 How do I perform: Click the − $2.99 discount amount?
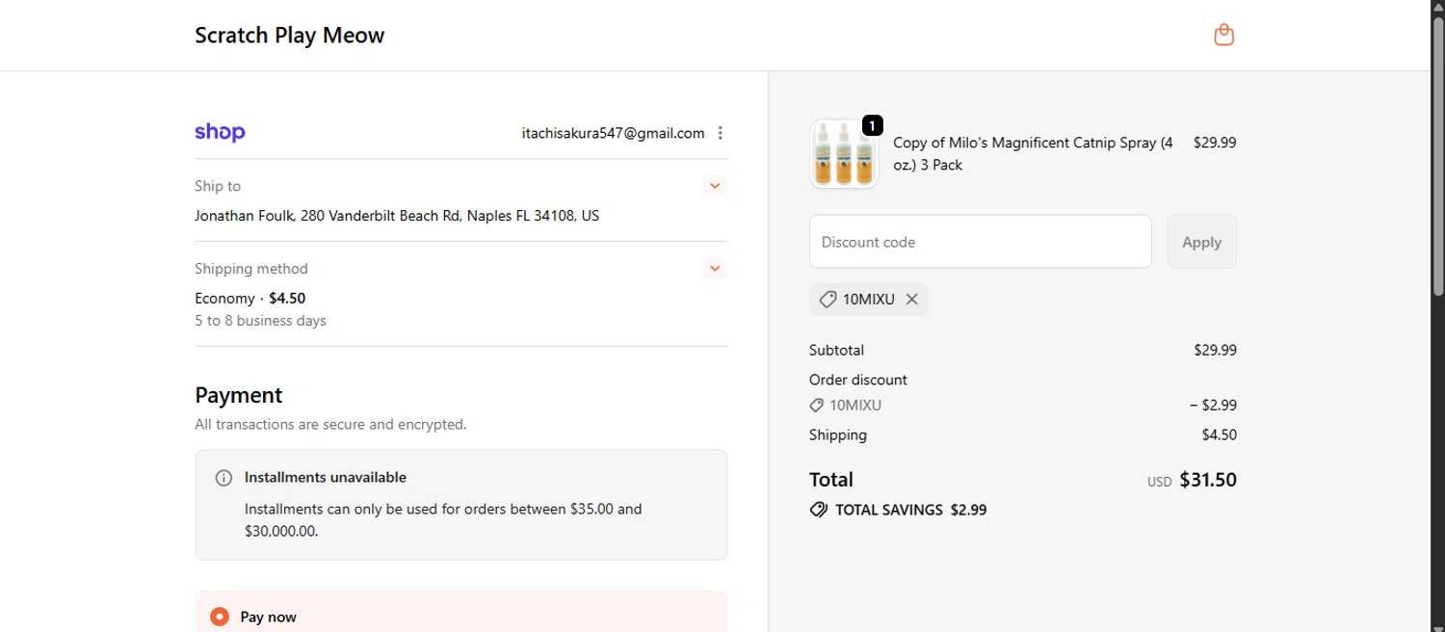point(1213,406)
